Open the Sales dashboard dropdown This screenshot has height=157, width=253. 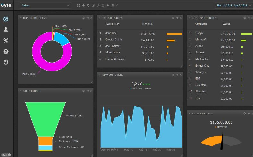tap(45, 5)
